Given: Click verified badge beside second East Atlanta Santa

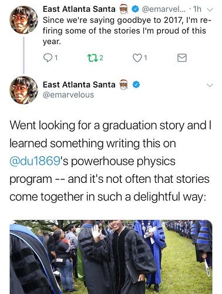Looking at the screenshot, I should (x=136, y=85).
